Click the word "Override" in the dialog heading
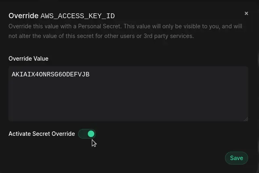259x173 pixels. (23, 16)
